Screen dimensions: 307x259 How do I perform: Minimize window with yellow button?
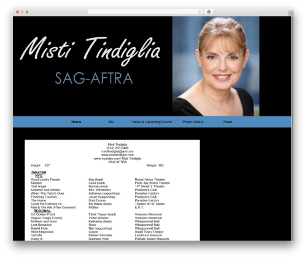[x=22, y=12]
